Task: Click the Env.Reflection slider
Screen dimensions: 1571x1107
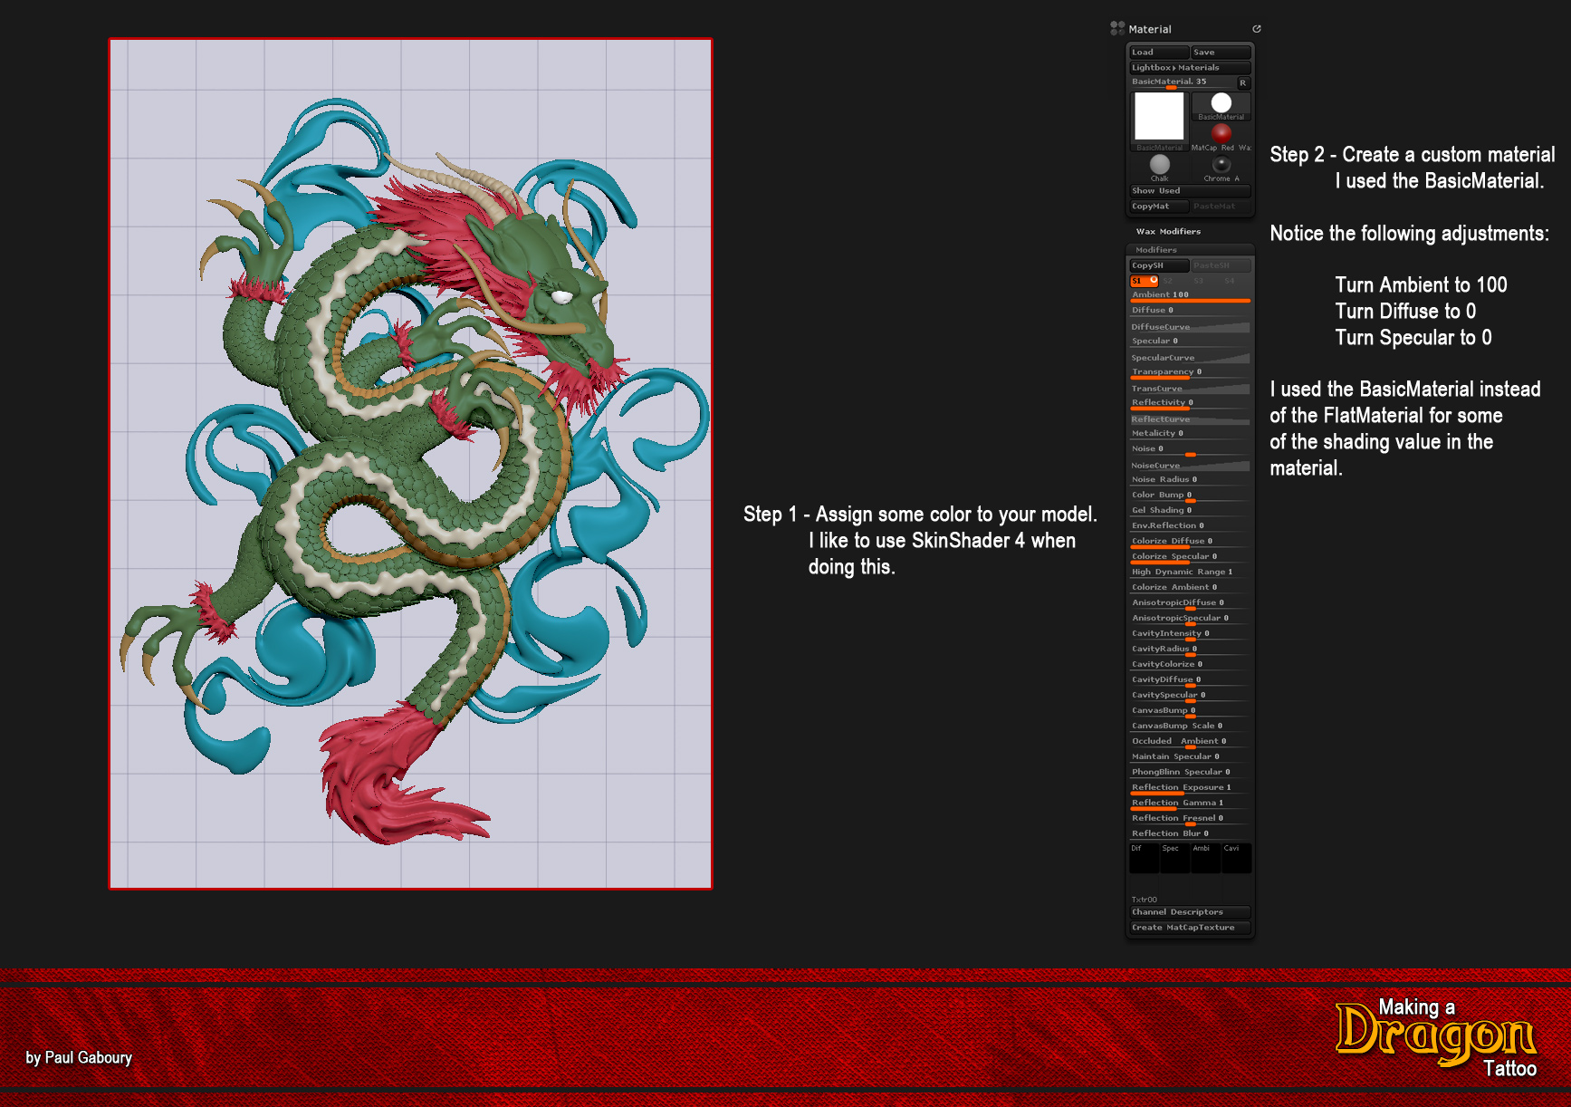Action: pyautogui.click(x=1190, y=526)
